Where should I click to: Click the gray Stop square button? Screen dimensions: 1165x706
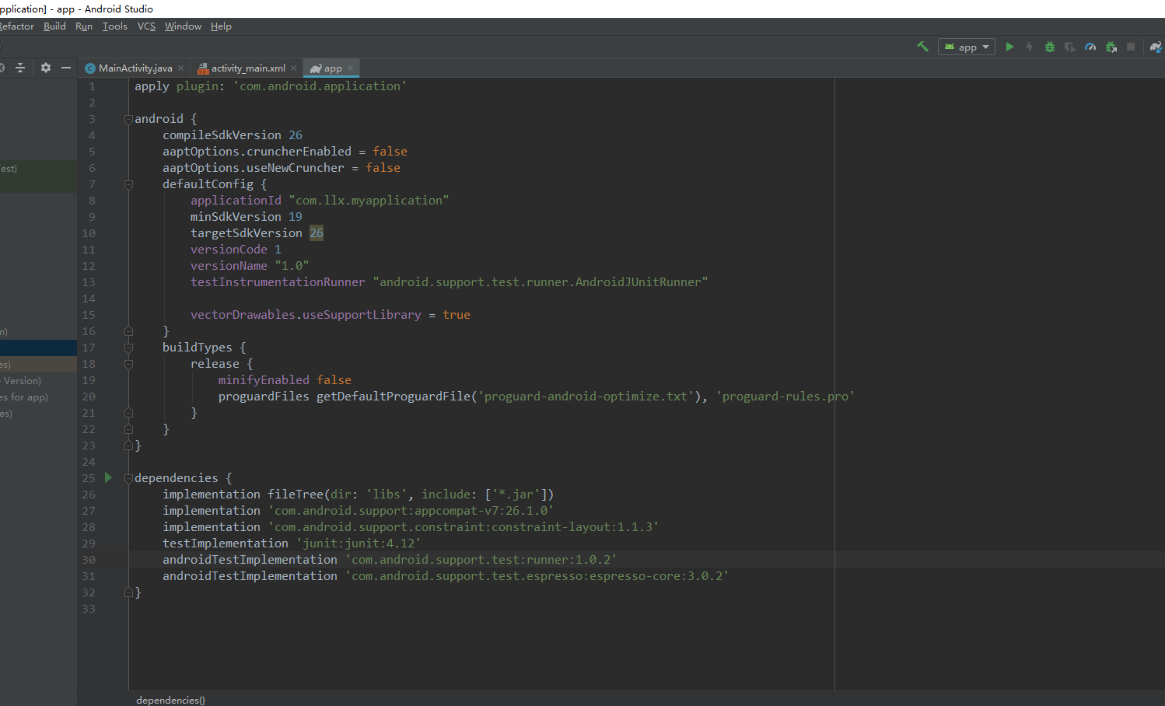tap(1131, 47)
